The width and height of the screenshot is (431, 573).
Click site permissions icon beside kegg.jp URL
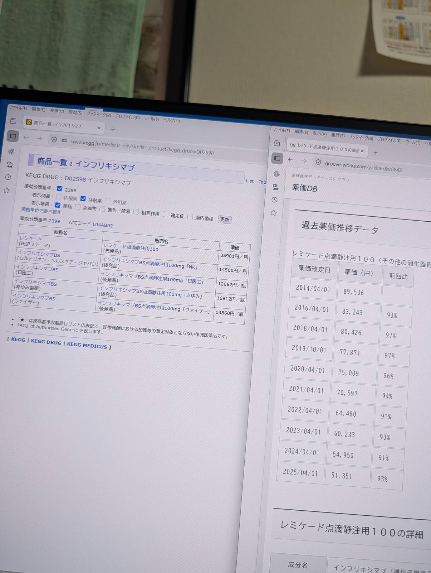(x=64, y=140)
